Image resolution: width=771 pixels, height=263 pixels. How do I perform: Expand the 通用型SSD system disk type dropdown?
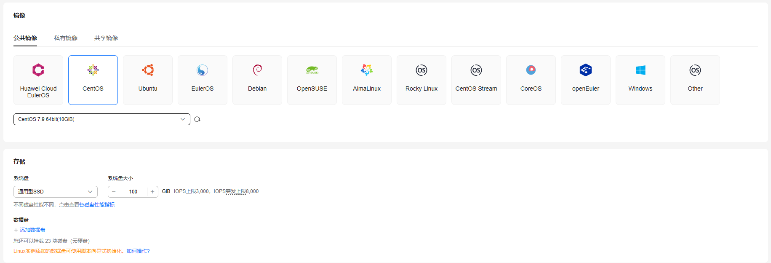pos(56,192)
